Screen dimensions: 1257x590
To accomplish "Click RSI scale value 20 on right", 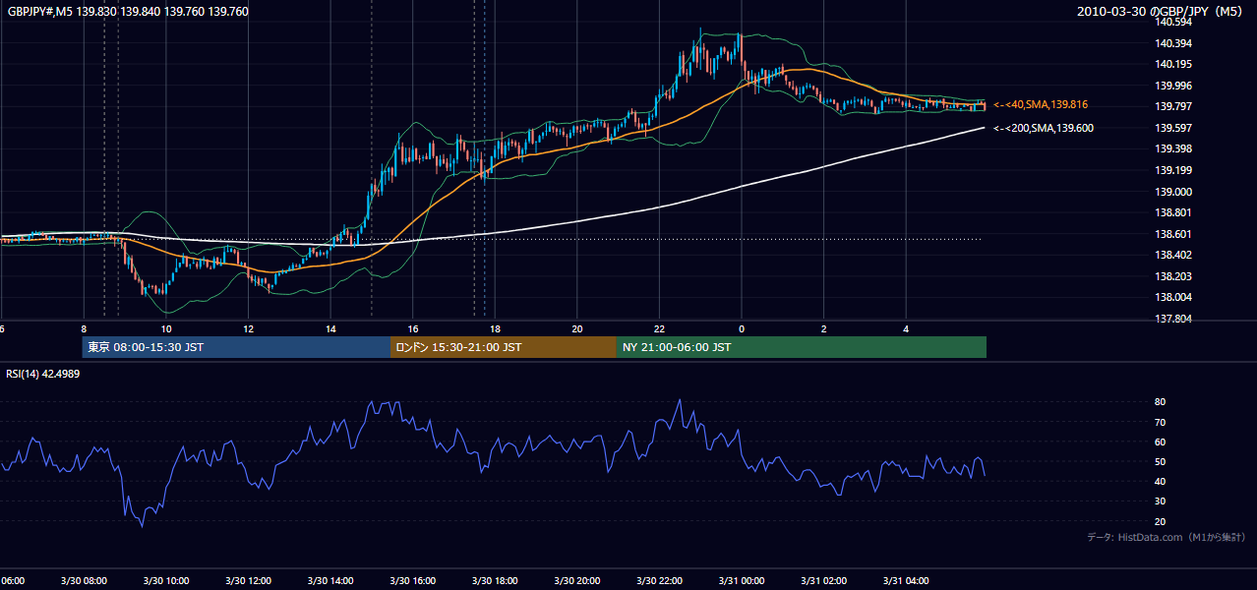I will pyautogui.click(x=1161, y=521).
